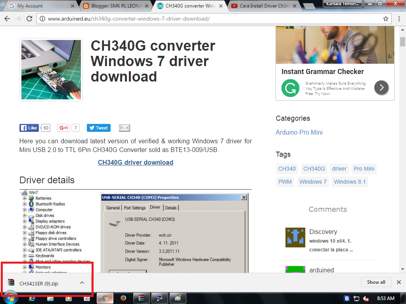This screenshot has height=304, width=406.
Task: Click the Grammarly ad next arrow
Action: pyautogui.click(x=381, y=87)
